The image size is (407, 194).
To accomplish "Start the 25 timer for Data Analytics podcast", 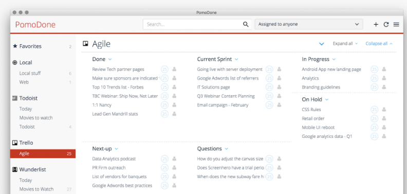I will pyautogui.click(x=164, y=159).
